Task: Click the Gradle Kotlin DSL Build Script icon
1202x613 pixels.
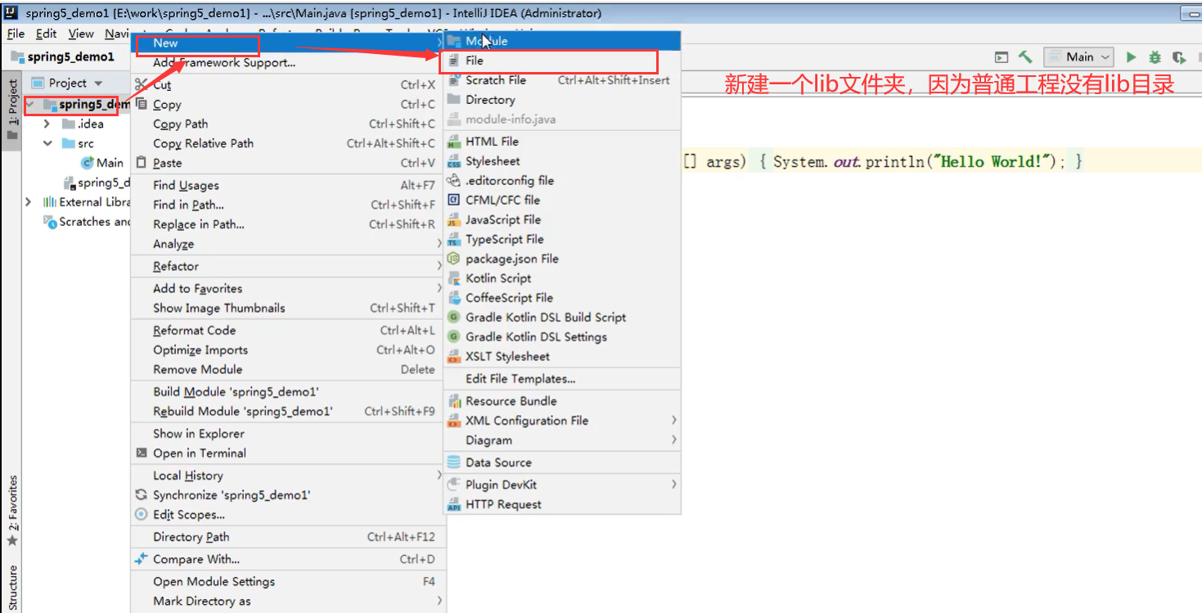Action: click(x=454, y=317)
